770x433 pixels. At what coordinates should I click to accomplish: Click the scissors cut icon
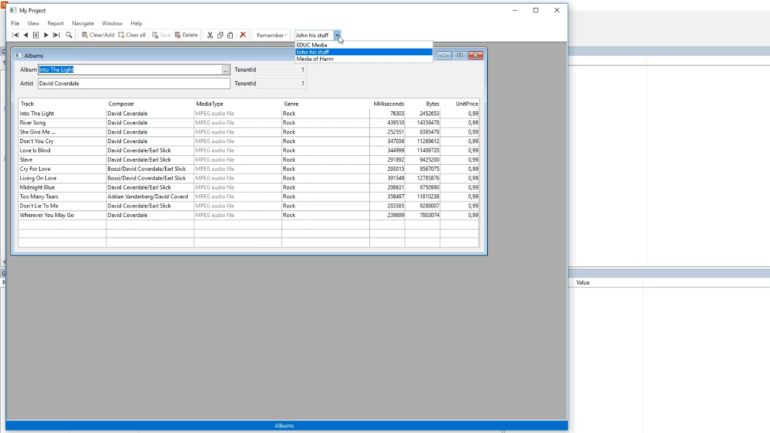210,35
